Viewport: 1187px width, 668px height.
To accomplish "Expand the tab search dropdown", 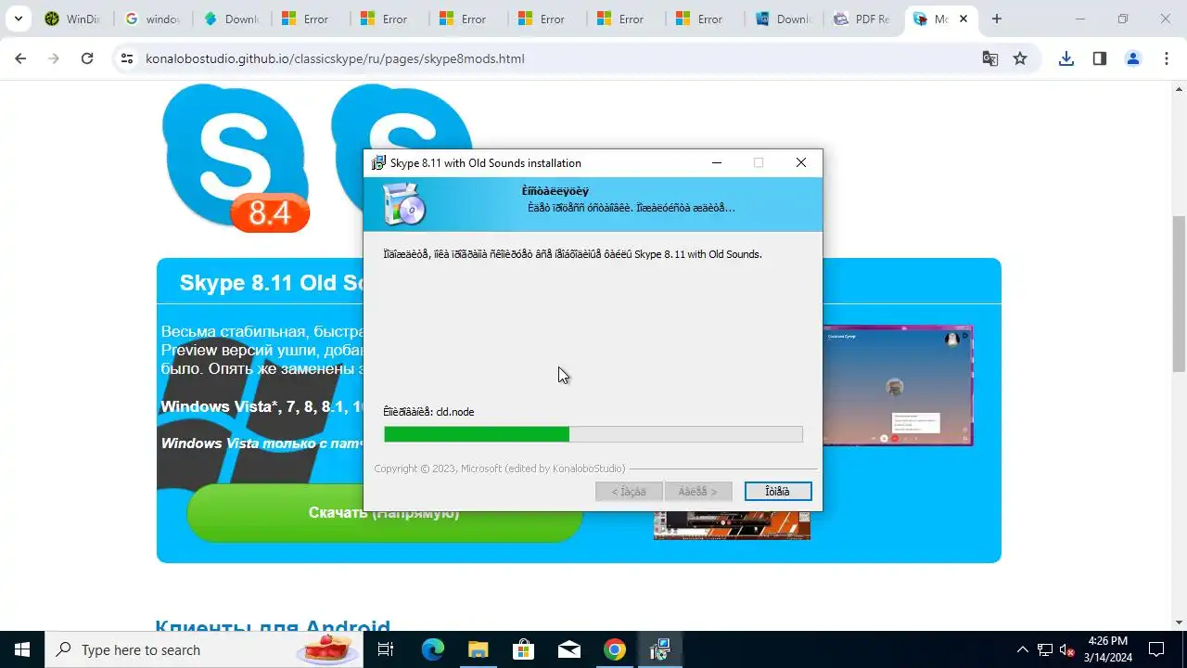I will [18, 19].
